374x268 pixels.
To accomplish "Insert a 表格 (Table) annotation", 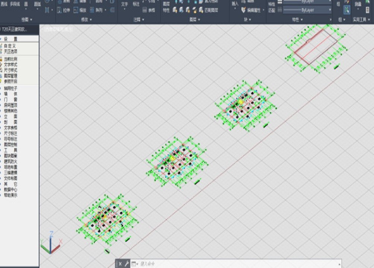I will click(x=148, y=10).
